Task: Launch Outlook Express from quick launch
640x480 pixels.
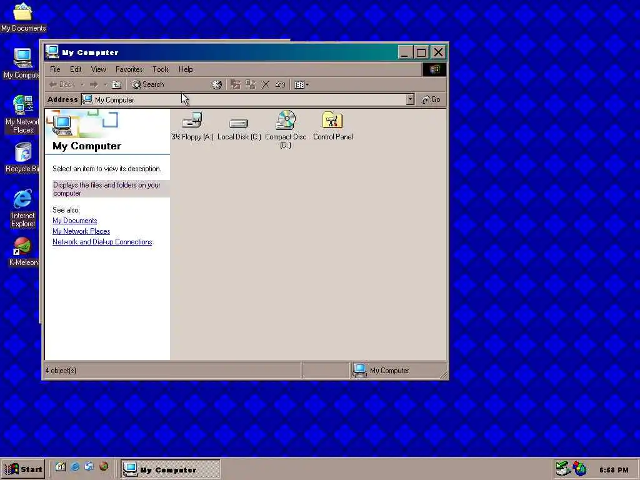Action: tap(89, 466)
